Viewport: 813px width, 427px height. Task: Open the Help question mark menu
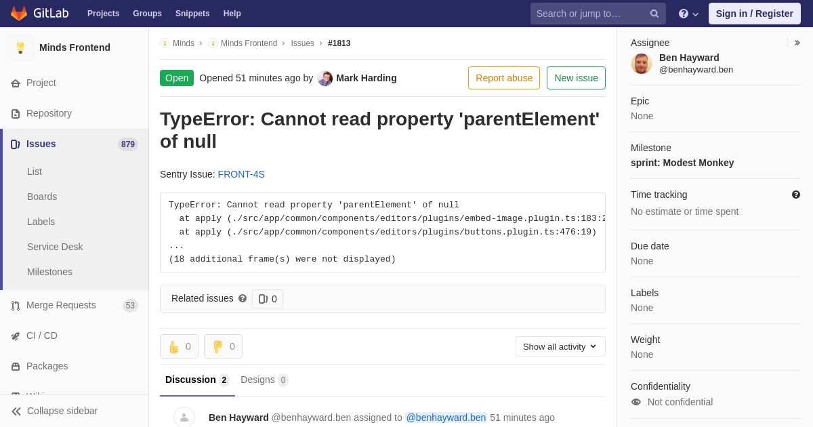[688, 14]
